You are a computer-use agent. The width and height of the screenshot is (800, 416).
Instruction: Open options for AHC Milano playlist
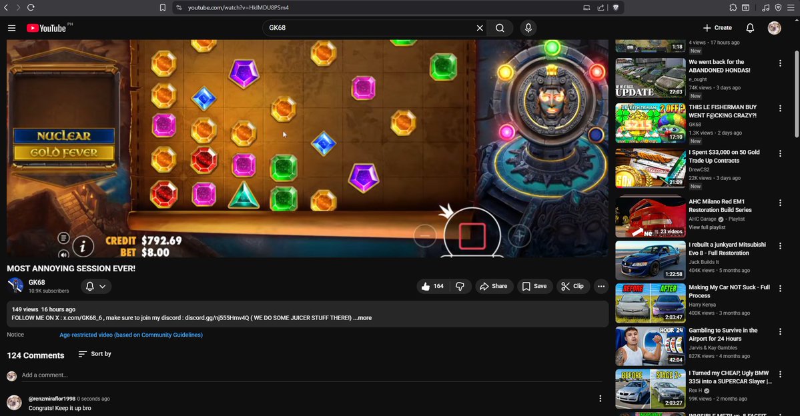coord(780,203)
